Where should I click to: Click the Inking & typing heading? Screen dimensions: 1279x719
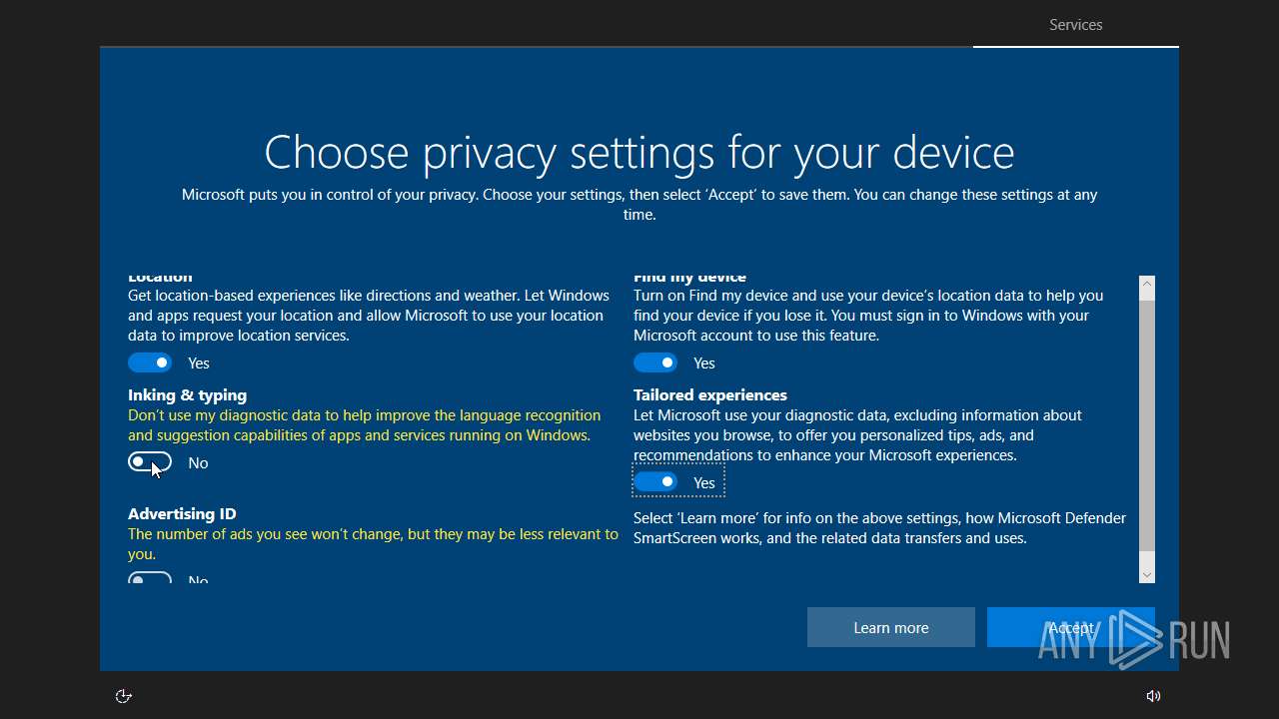(x=187, y=394)
